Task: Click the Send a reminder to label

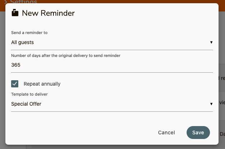Action: (29, 33)
